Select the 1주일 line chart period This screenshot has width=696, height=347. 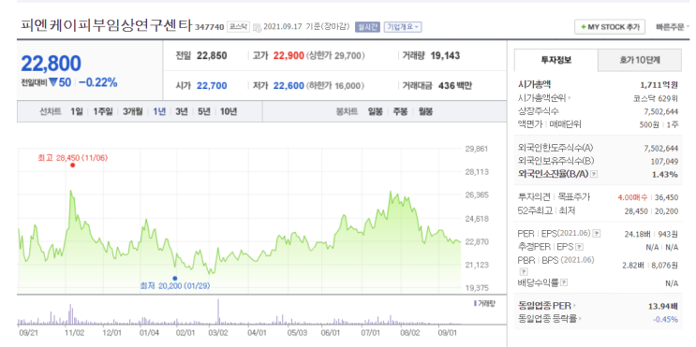point(103,111)
